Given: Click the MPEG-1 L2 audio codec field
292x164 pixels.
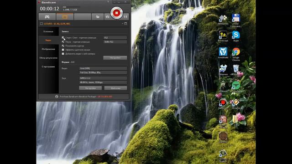Looking at the screenshot, I should 103,78.
